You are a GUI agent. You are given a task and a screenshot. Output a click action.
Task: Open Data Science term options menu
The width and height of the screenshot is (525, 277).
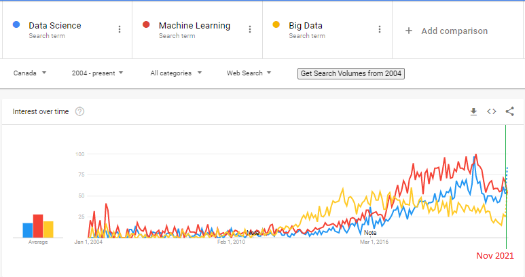point(120,29)
